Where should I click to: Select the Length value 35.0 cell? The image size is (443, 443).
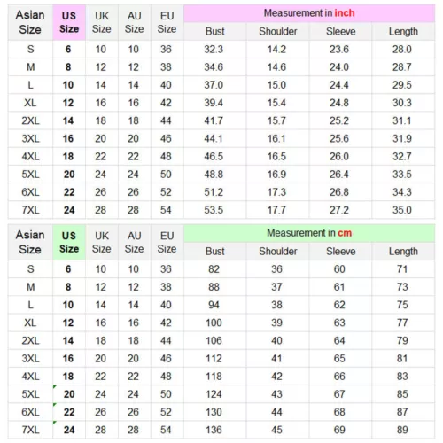click(x=403, y=210)
